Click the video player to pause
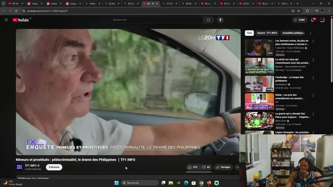The image size is (333, 187). click(128, 92)
